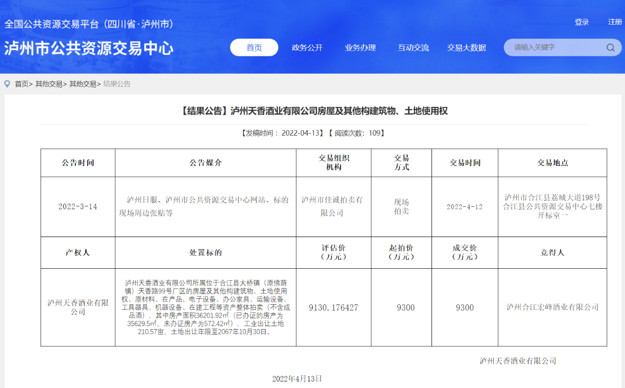This screenshot has height=388, width=625.
Task: Click the 处置标的 header cell
Action: click(x=206, y=252)
